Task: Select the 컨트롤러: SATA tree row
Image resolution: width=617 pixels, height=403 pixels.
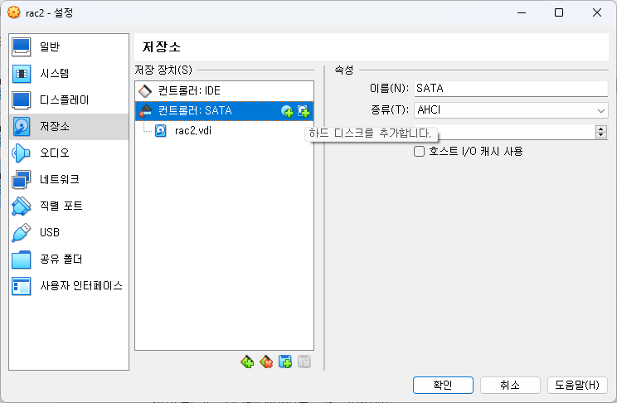Action: click(x=224, y=111)
